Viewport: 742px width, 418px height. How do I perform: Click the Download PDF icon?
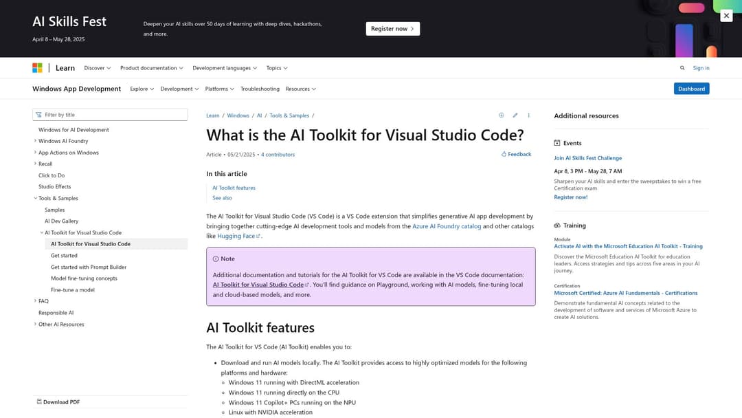[x=39, y=401]
